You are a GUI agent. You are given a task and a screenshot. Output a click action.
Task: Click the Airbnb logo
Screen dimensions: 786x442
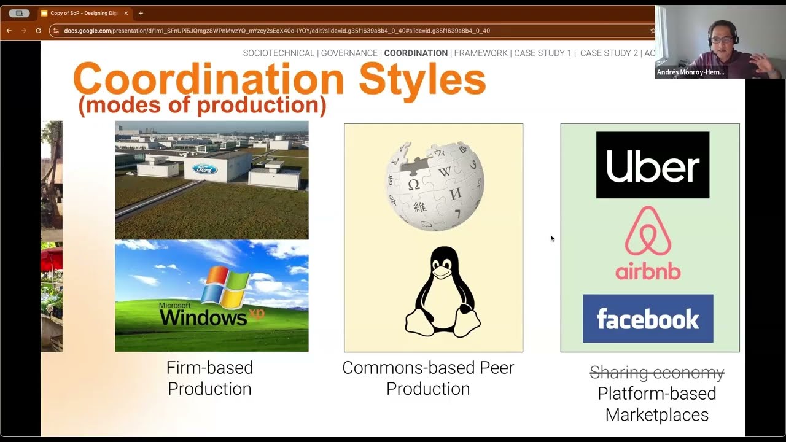pos(648,243)
